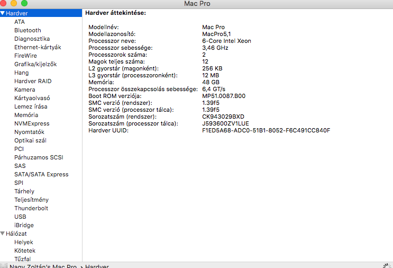Select Kamera in the sidebar
This screenshot has height=268, width=393.
(x=24, y=90)
